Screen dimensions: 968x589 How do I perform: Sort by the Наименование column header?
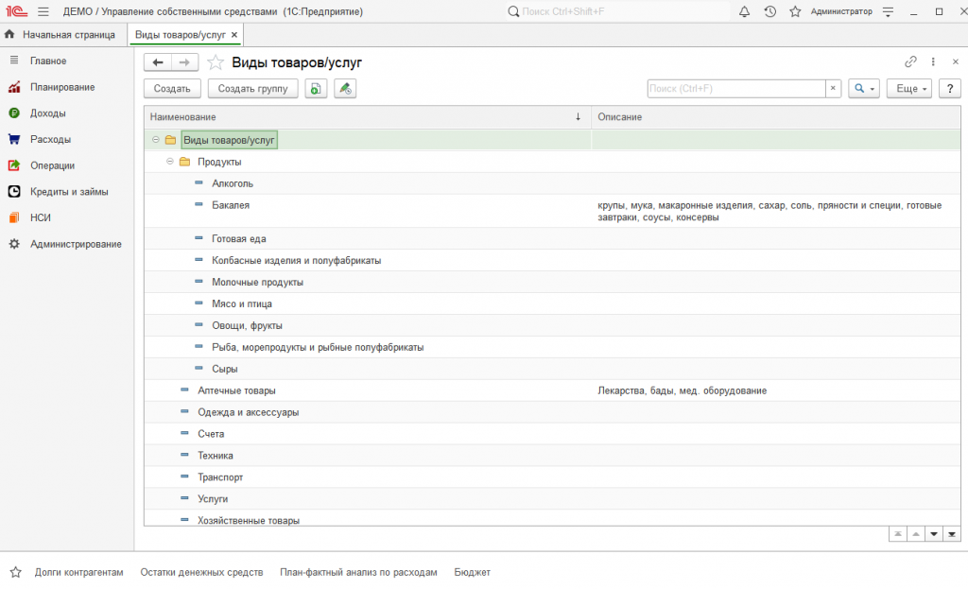click(x=368, y=116)
